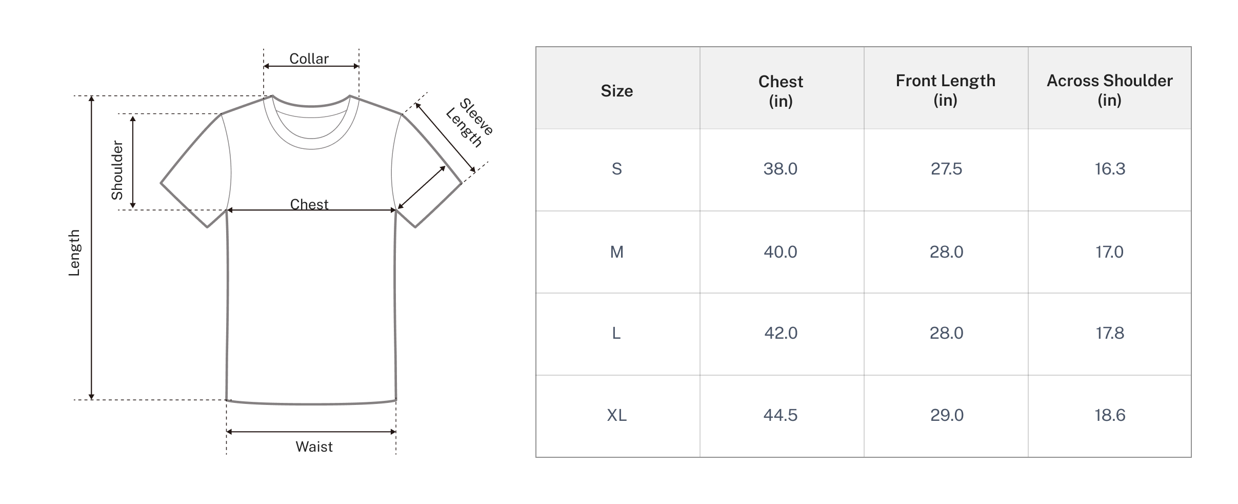Screen dimensions: 1238x504
Task: Click the Waist label below the shirt
Action: pyautogui.click(x=314, y=447)
